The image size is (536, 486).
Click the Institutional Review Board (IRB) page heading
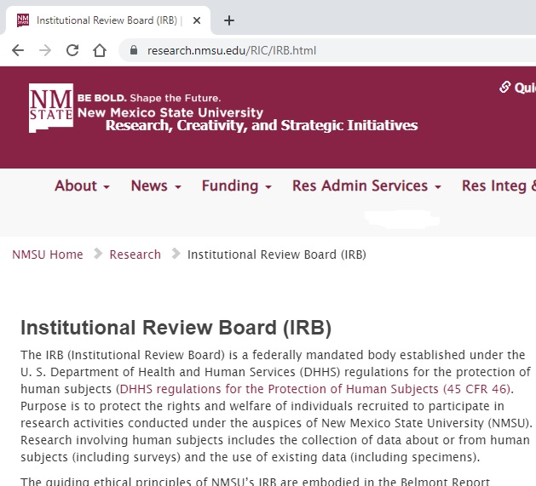coord(176,328)
